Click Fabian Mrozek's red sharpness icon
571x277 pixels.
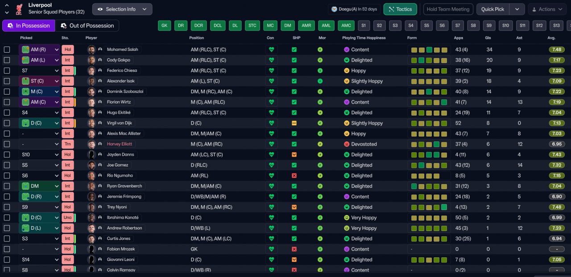(x=294, y=249)
